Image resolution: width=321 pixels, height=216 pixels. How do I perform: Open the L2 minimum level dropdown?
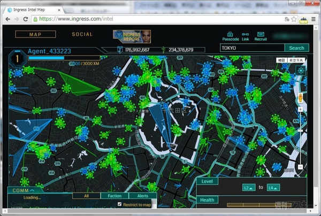[x=249, y=188]
